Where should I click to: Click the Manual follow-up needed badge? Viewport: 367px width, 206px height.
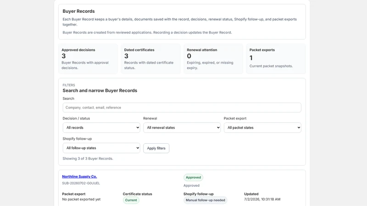pos(205,200)
